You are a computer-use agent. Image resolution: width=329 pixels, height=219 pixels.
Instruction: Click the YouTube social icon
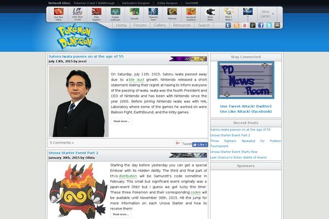pyautogui.click(x=245, y=25)
